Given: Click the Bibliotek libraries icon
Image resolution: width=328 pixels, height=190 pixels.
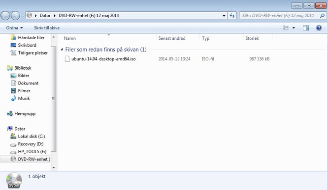Looking at the screenshot, I should tap(10, 68).
